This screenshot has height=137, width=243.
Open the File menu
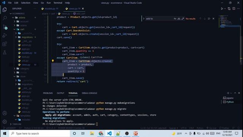(9, 3)
